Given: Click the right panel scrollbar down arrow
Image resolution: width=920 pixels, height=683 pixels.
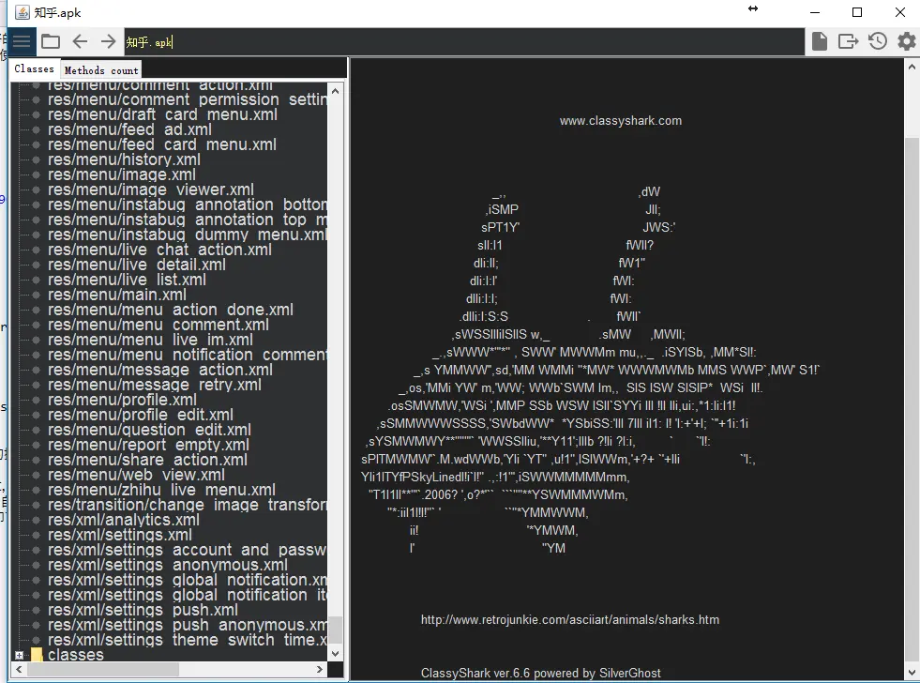Looking at the screenshot, I should pos(912,673).
